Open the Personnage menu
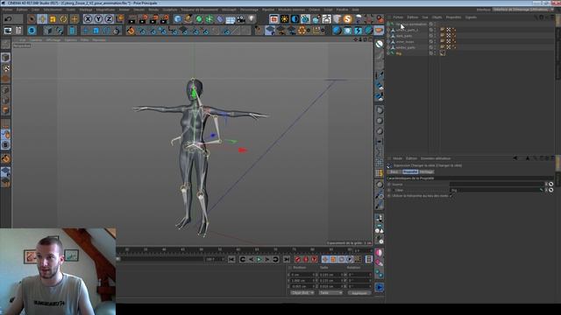561x315 pixels. point(249,10)
